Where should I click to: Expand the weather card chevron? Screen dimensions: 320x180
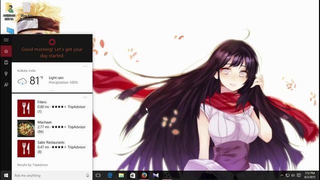pyautogui.click(x=52, y=90)
